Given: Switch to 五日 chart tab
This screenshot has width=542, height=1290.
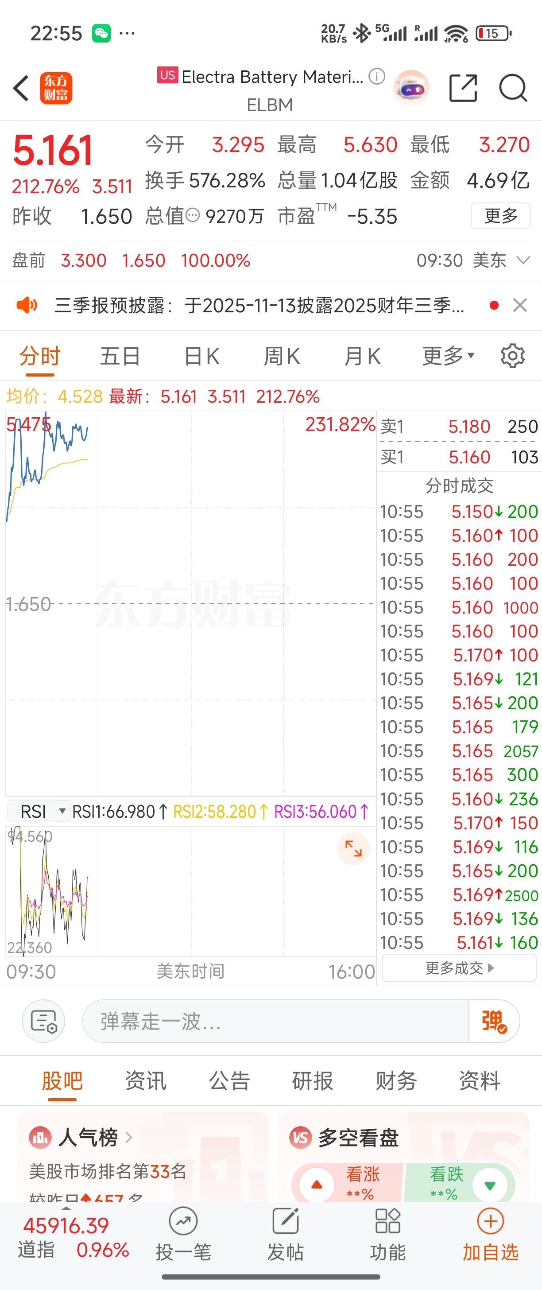Looking at the screenshot, I should [120, 356].
